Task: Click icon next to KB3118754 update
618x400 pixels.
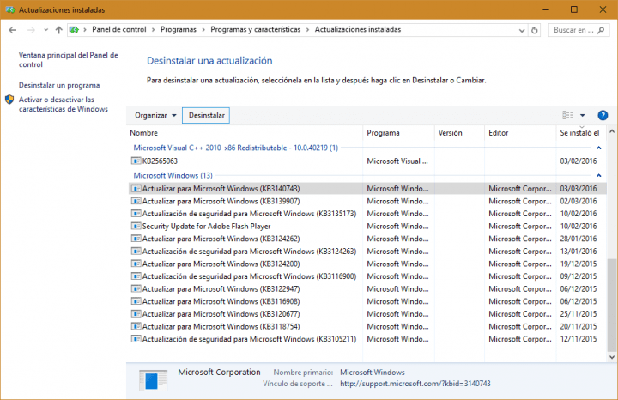Action: click(x=136, y=326)
